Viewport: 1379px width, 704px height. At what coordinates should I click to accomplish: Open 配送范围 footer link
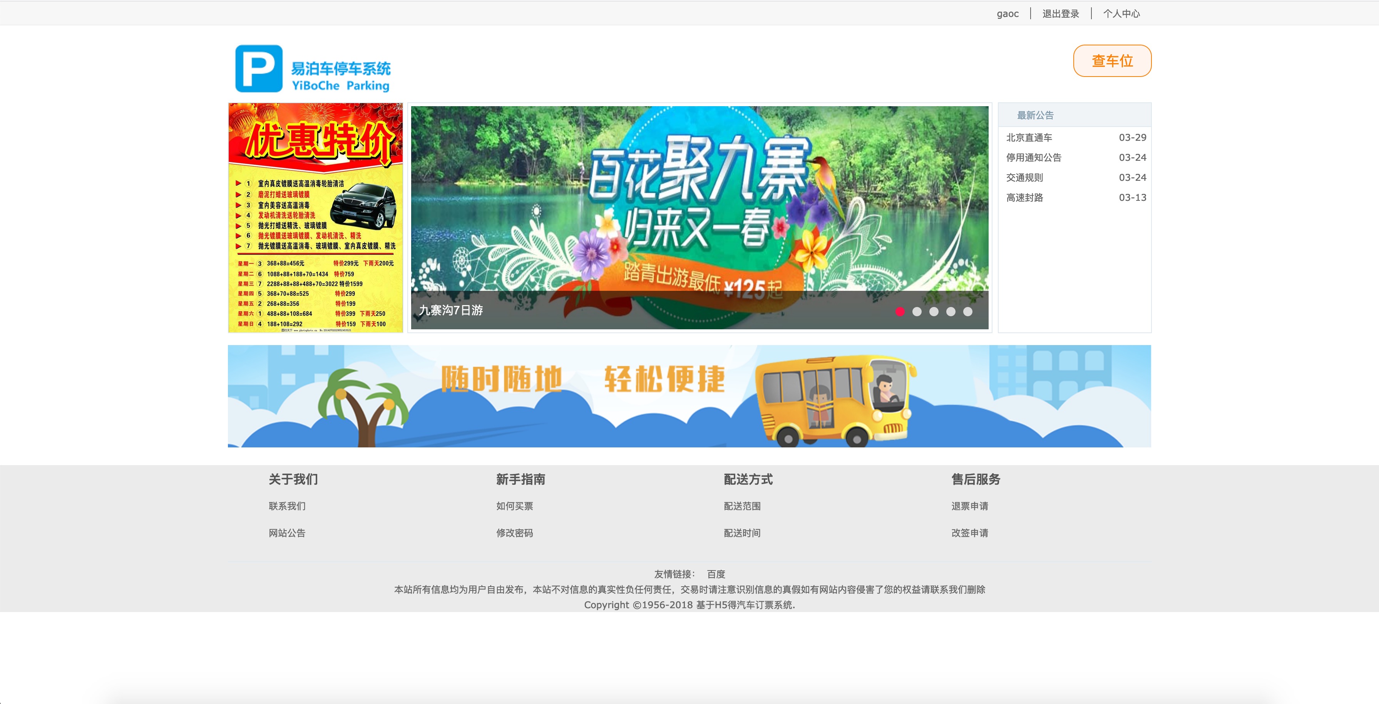[742, 506]
